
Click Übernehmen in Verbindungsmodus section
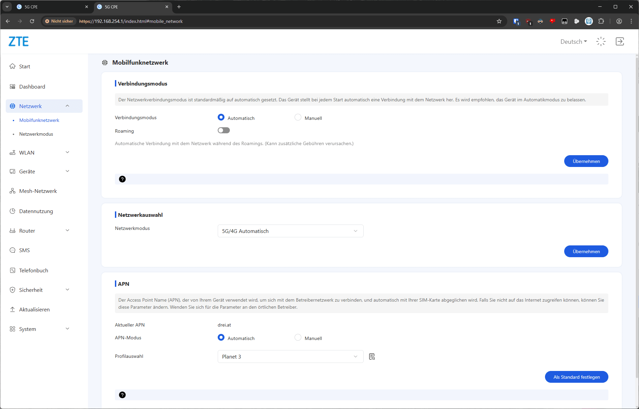[586, 161]
